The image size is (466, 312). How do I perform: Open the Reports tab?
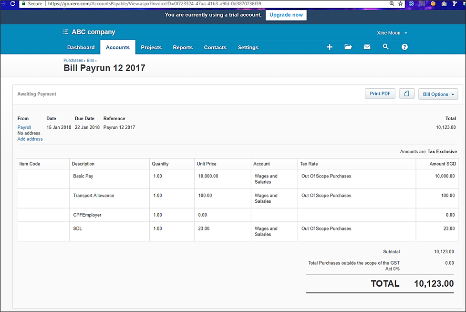click(183, 47)
